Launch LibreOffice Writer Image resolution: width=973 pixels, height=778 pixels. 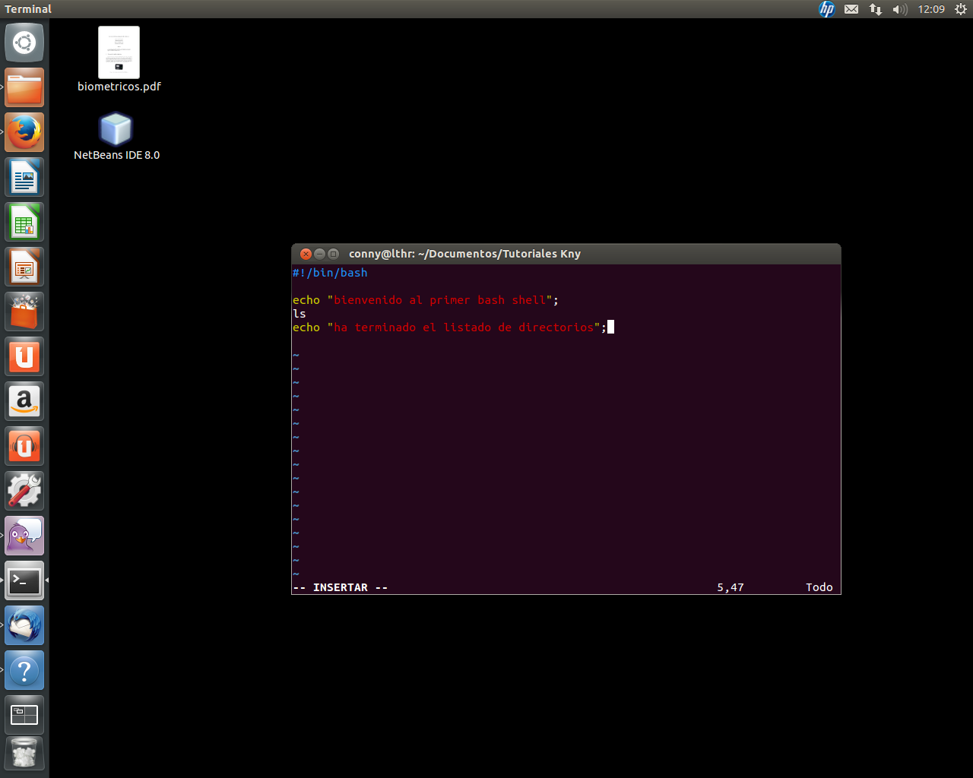[x=24, y=177]
